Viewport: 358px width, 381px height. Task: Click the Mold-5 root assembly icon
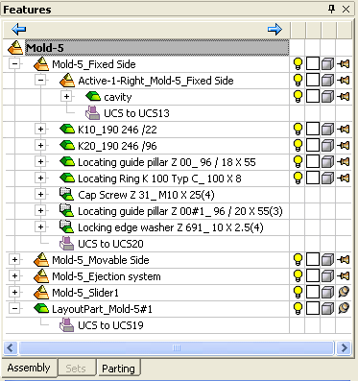tap(15, 48)
